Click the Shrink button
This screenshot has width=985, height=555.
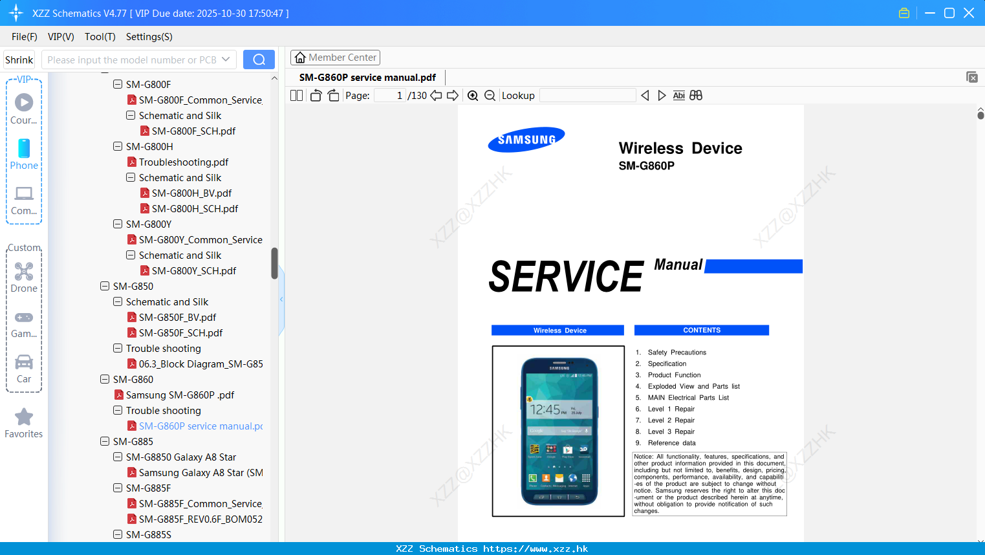click(19, 60)
